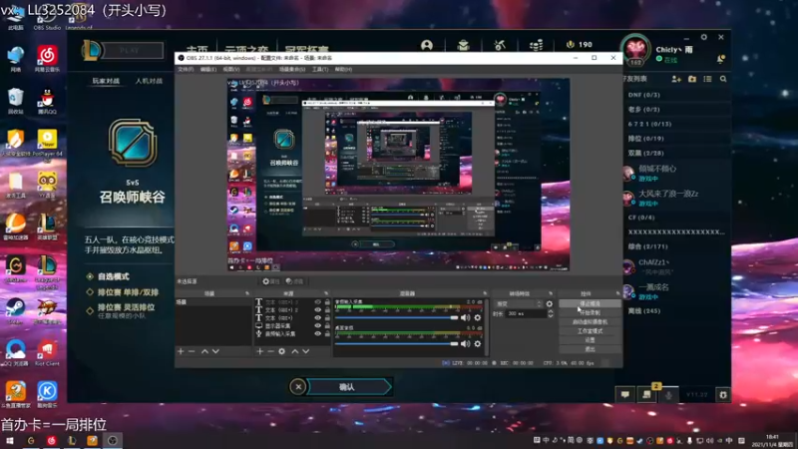Add a new scene with plus icon

[181, 351]
